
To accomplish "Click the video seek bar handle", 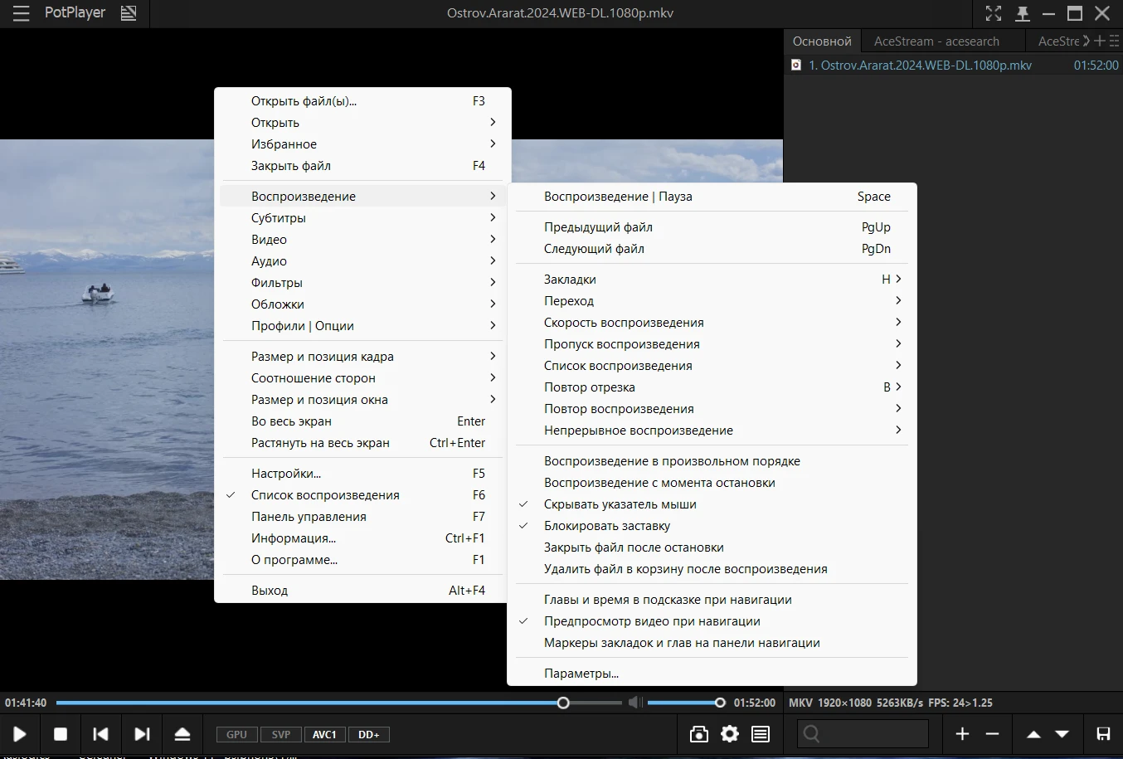I will click(x=563, y=703).
